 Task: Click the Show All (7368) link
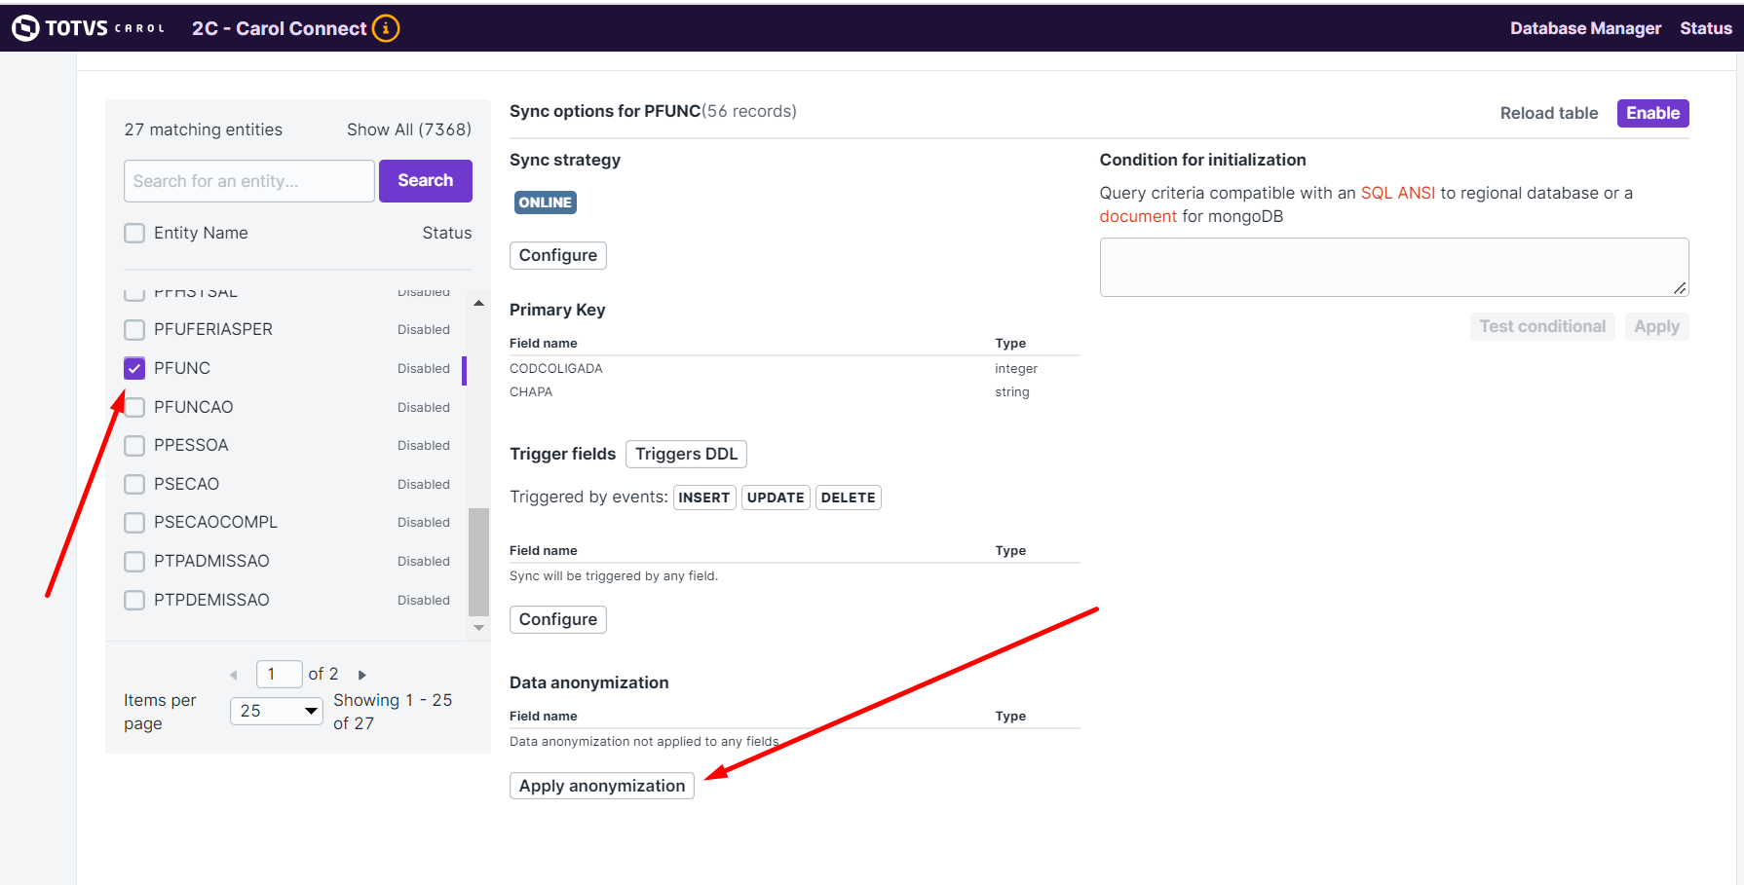click(408, 129)
